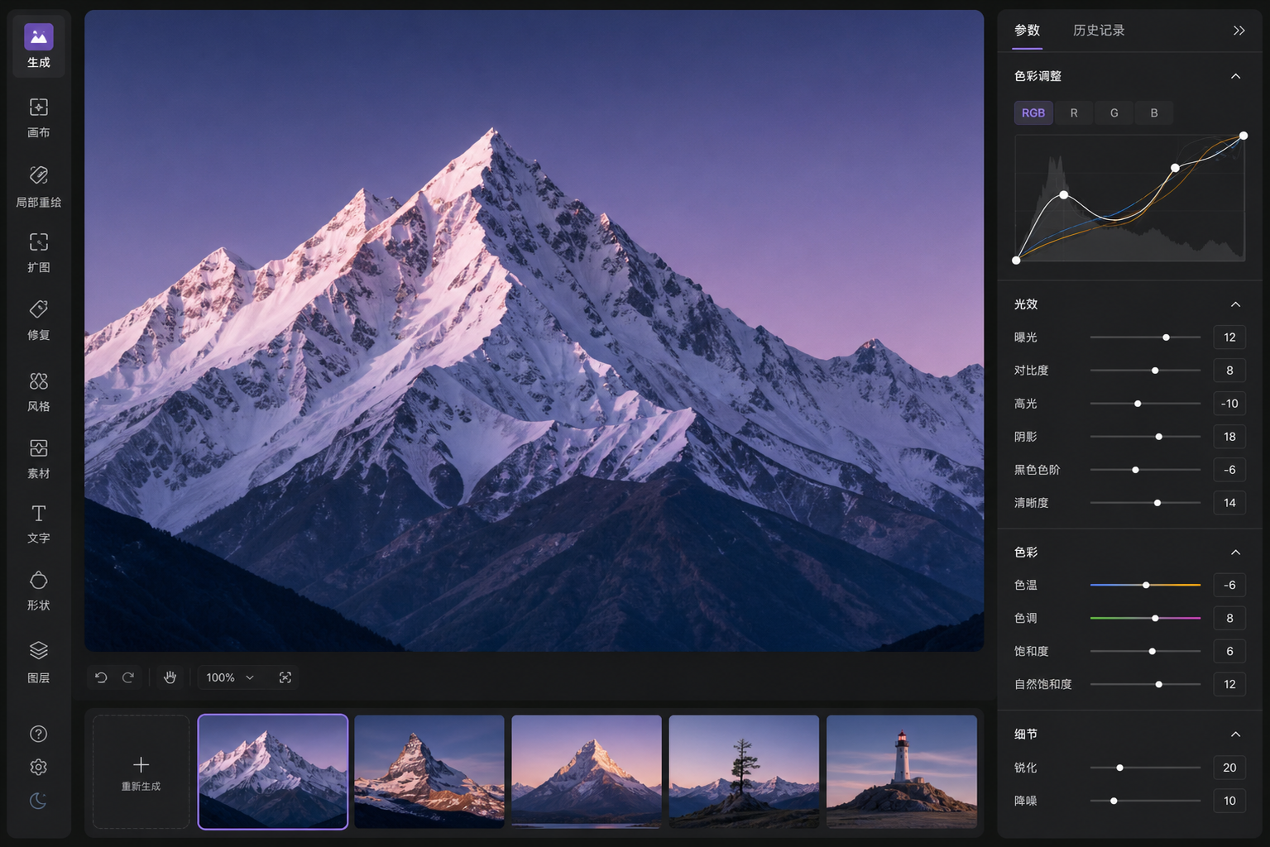Screen dimensions: 1270x847
Task: Click the redo arrow
Action: pyautogui.click(x=128, y=677)
